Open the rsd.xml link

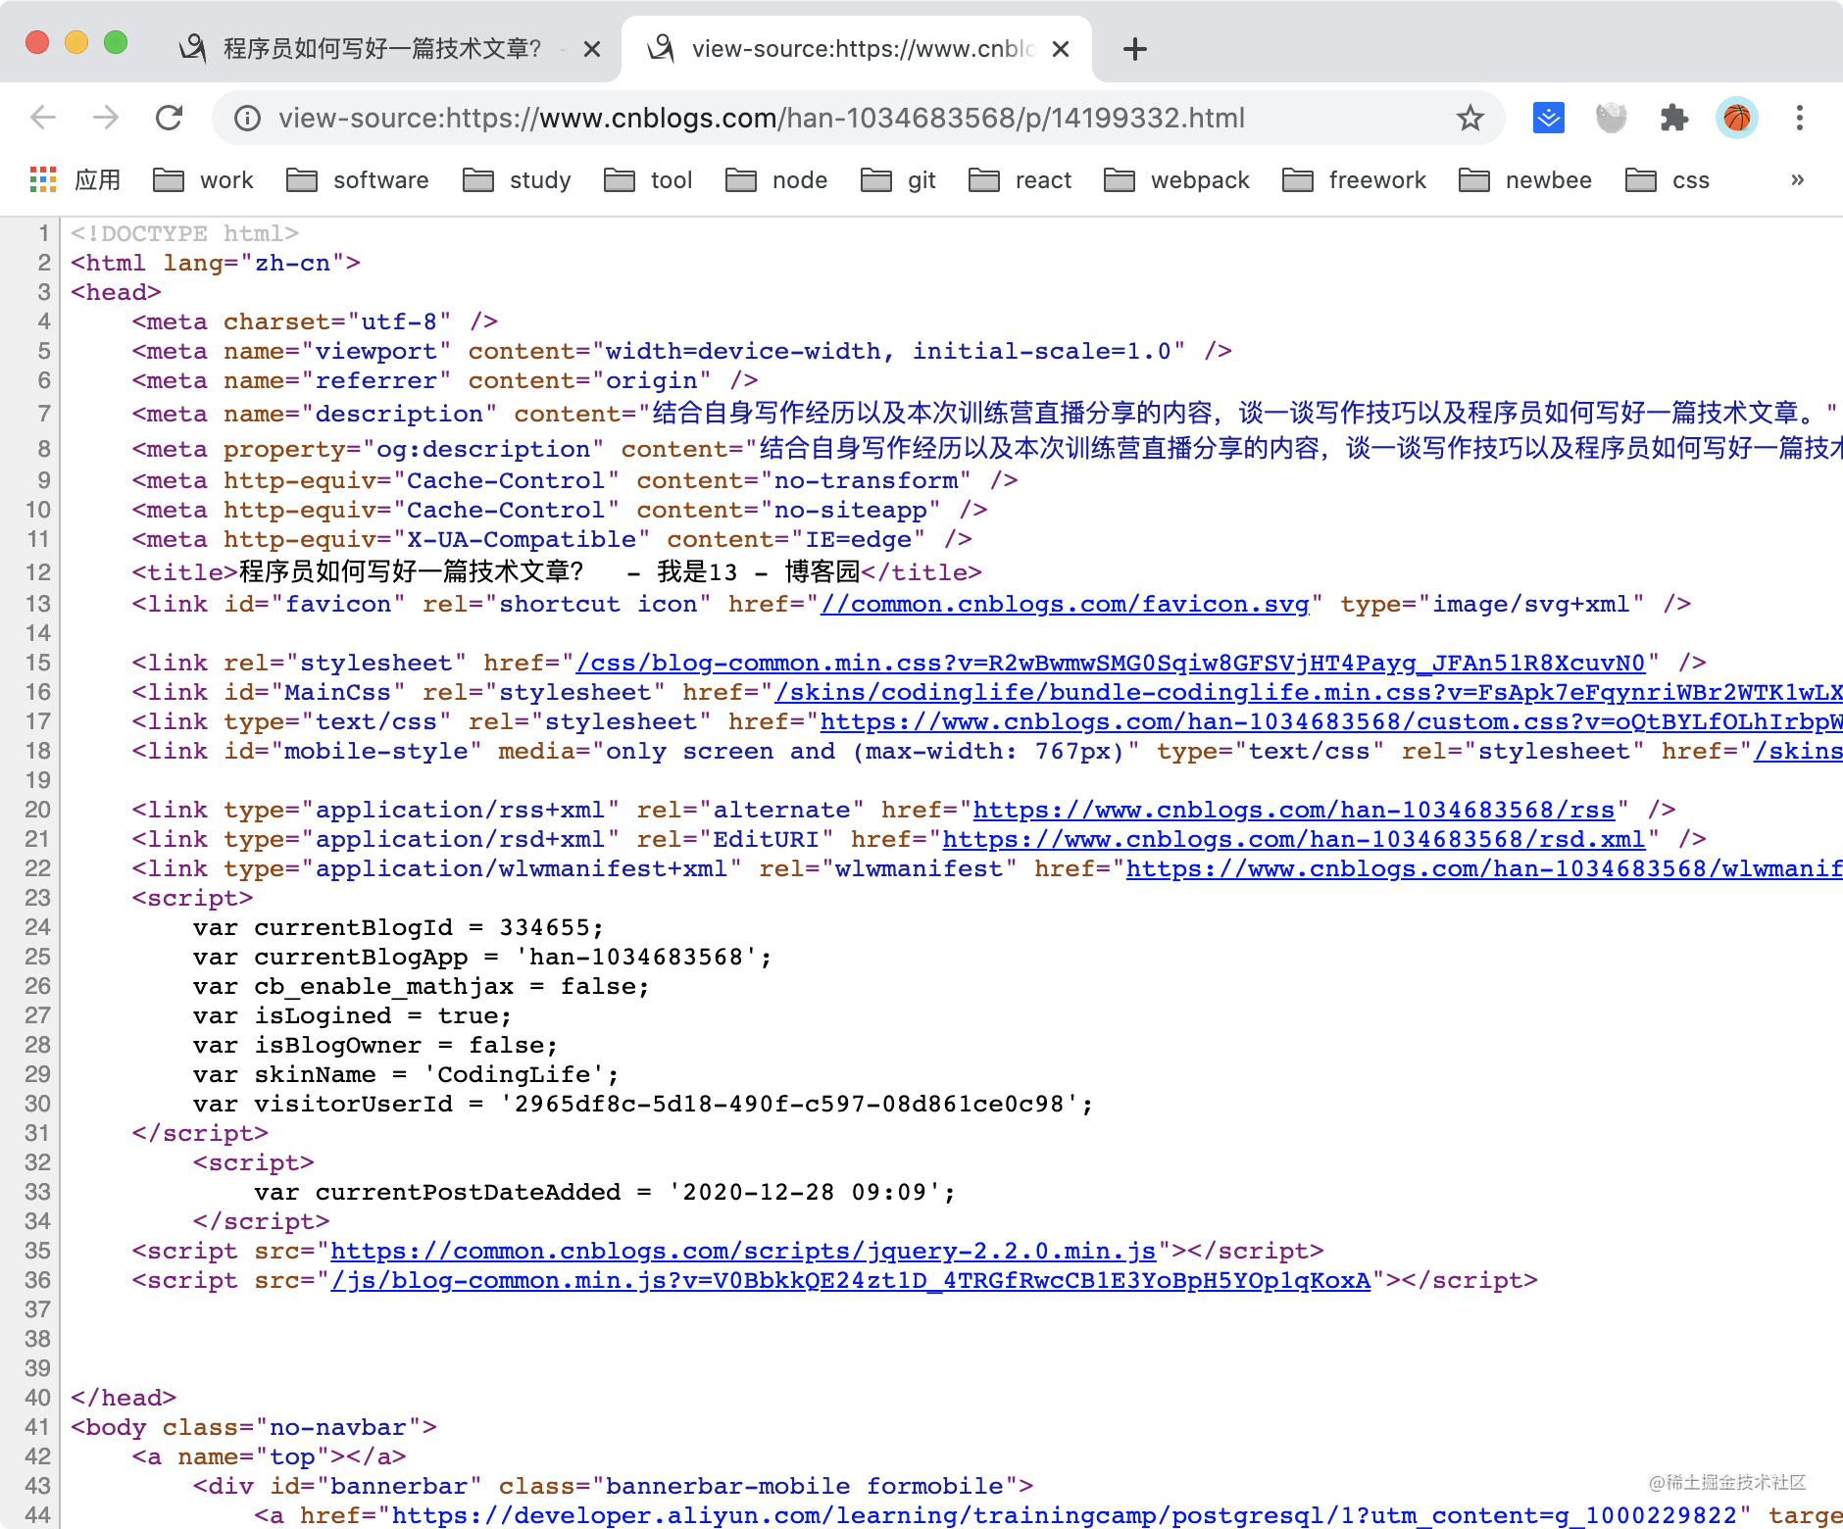[1293, 839]
